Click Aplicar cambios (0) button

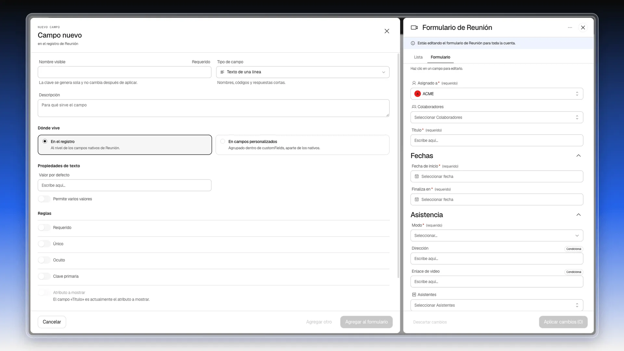(563, 322)
